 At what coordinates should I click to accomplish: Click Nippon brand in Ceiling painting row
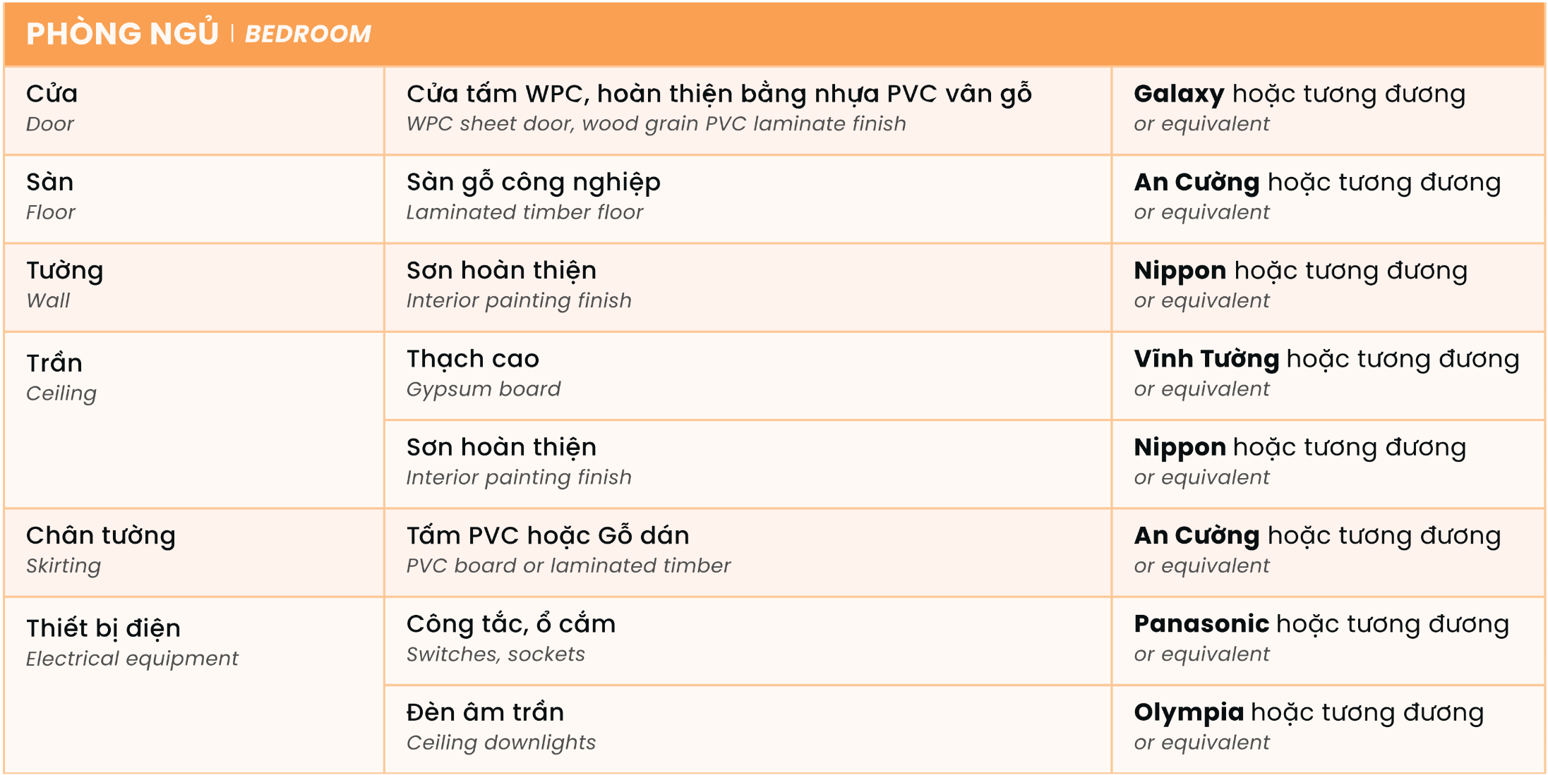pyautogui.click(x=1180, y=447)
